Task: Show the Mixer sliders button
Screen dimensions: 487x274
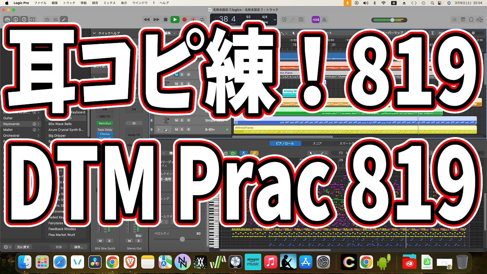Action: [x=56, y=19]
